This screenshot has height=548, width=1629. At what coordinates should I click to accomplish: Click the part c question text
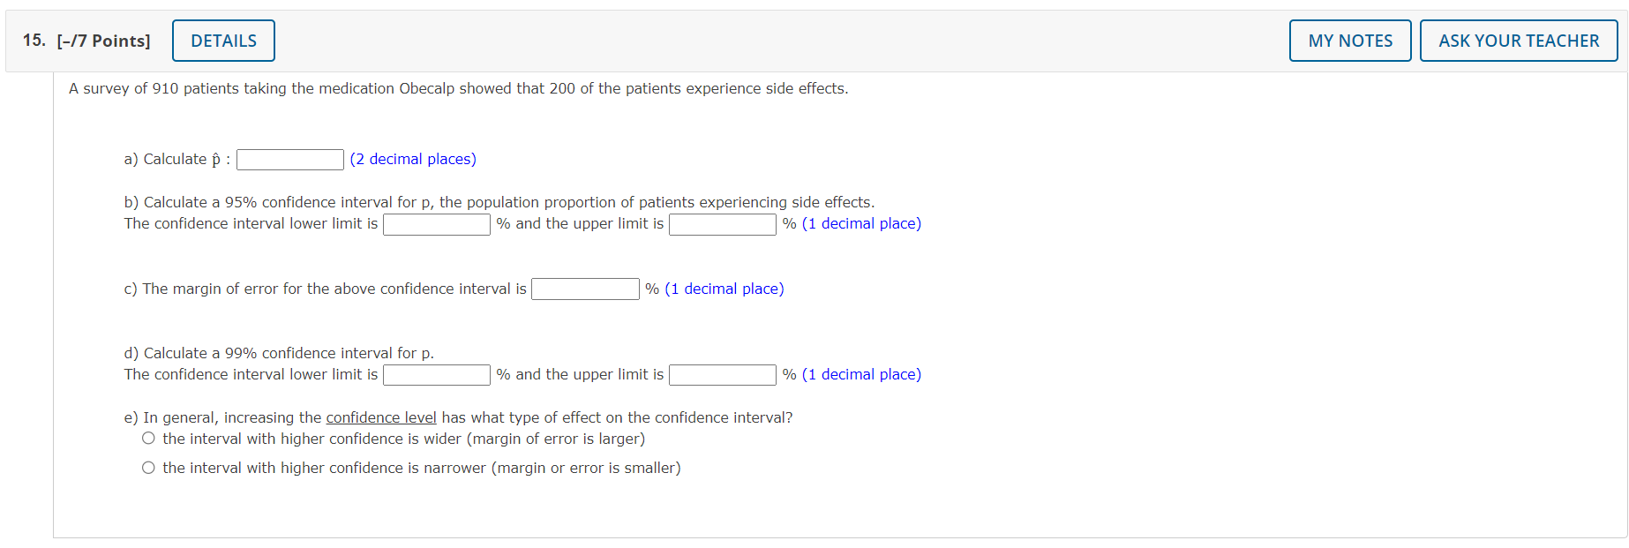tap(327, 289)
